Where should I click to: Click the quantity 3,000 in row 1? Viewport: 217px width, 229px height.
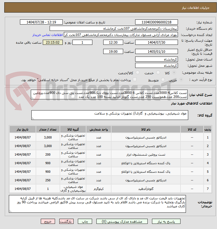click(48, 137)
